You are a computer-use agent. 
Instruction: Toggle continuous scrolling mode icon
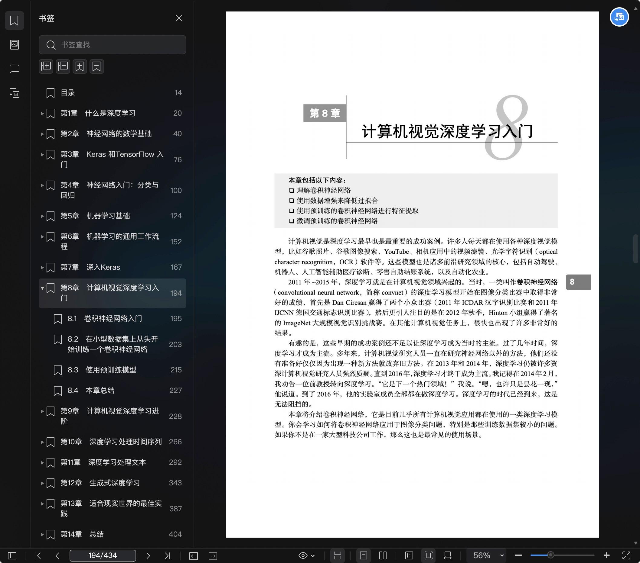(337, 555)
